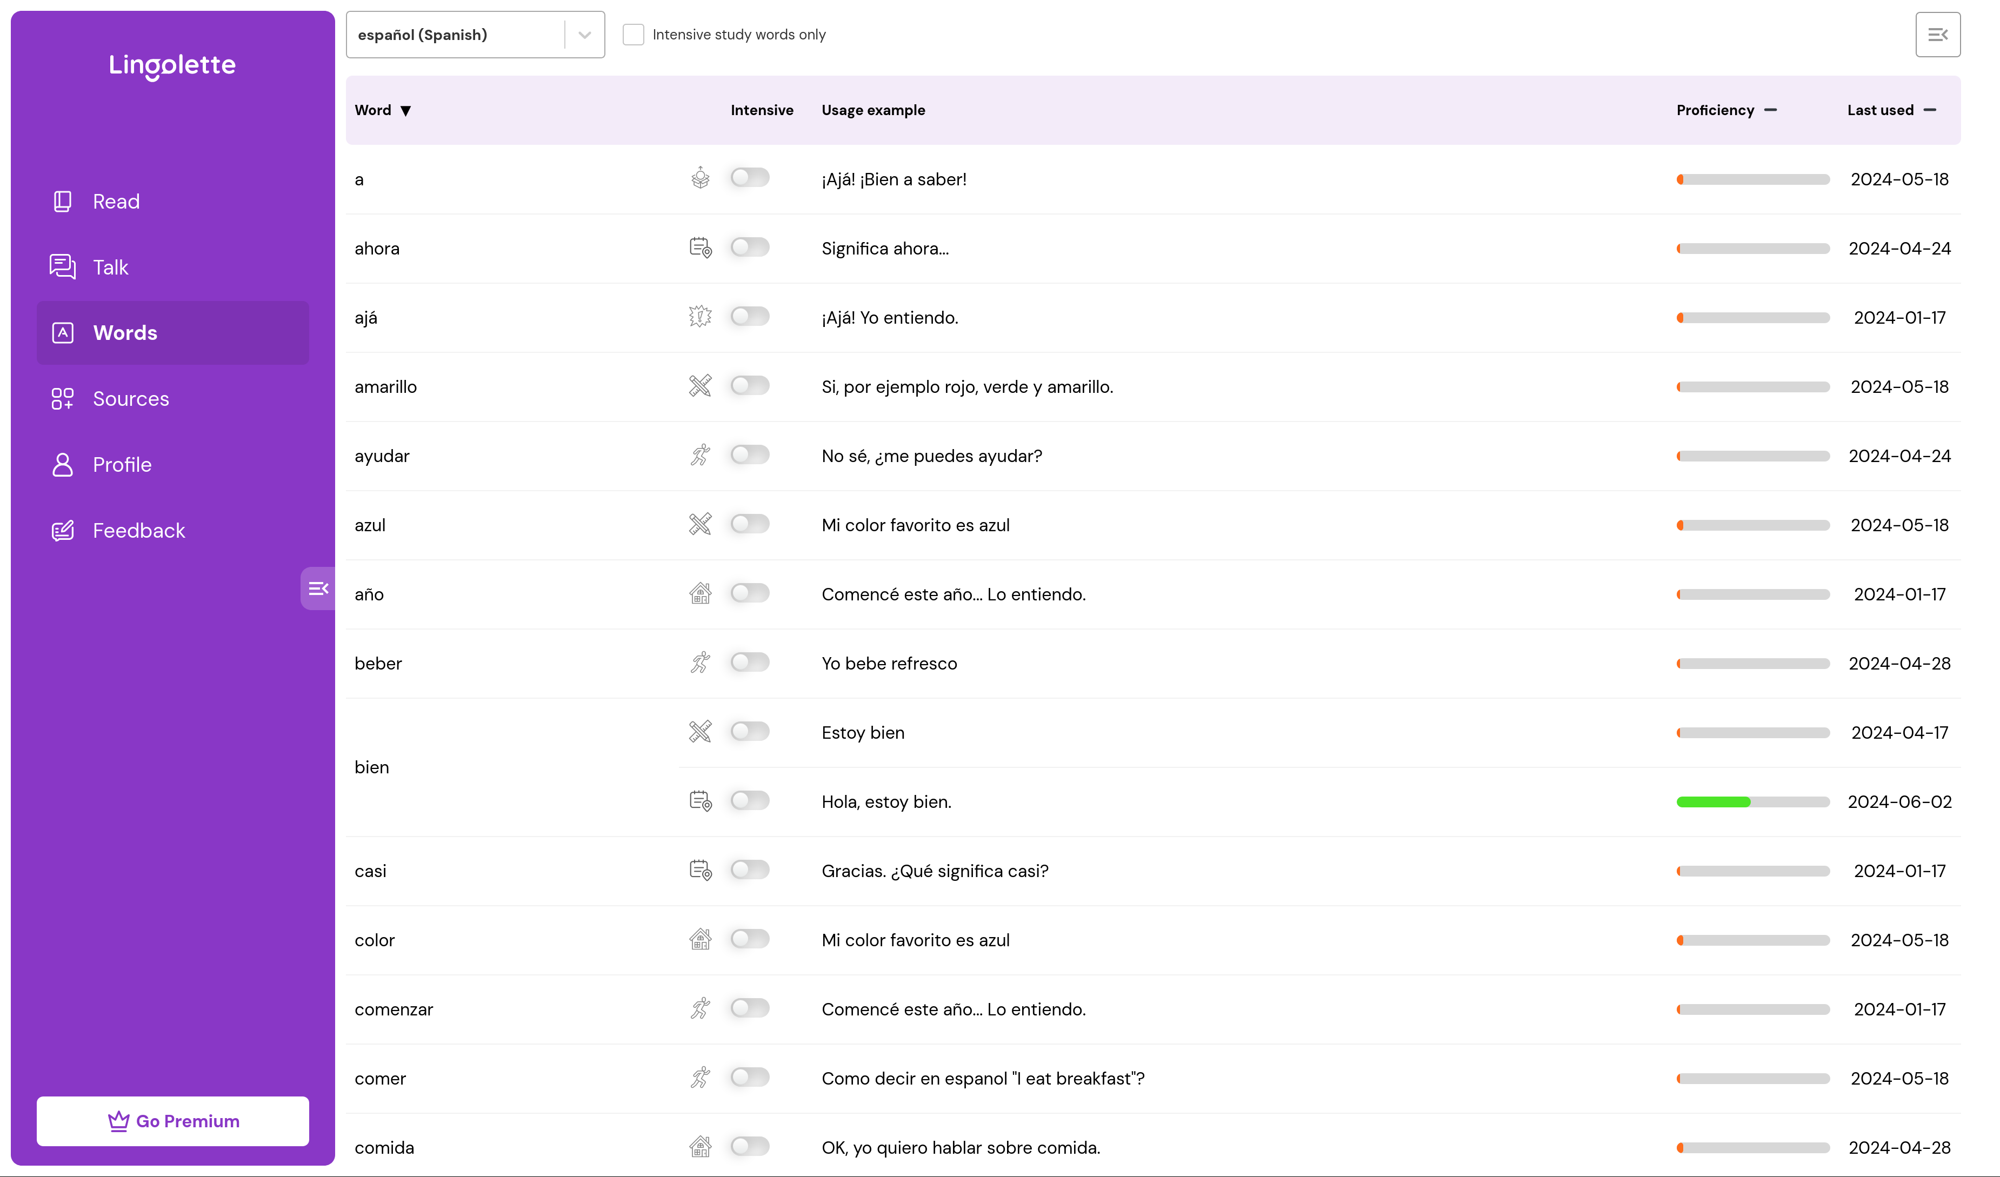Click the panel toggle icon at top right
This screenshot has width=2000, height=1177.
point(1937,34)
